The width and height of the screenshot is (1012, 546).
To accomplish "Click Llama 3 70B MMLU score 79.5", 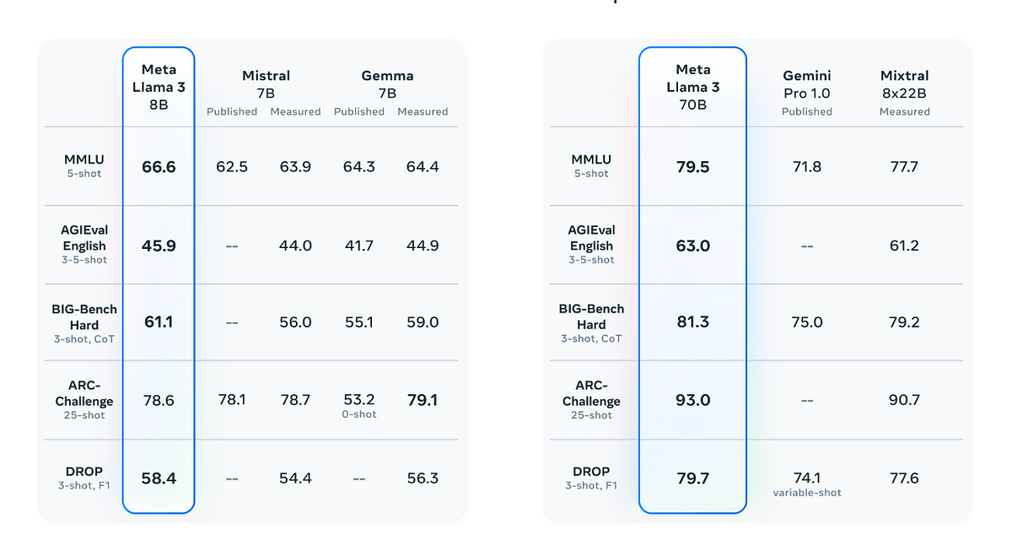I will pyautogui.click(x=692, y=167).
